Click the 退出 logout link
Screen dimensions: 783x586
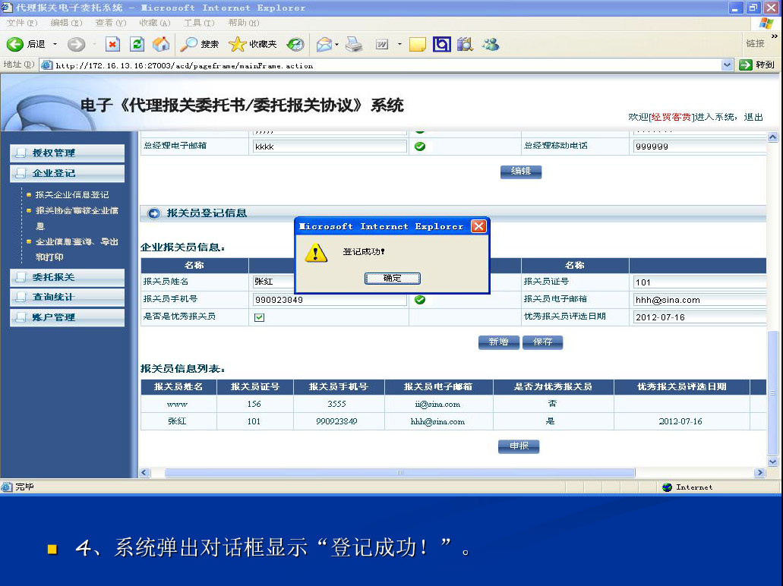(x=753, y=117)
